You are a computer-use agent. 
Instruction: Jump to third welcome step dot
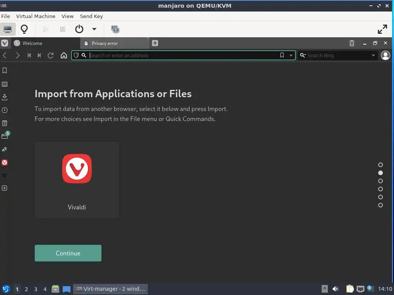point(381,181)
